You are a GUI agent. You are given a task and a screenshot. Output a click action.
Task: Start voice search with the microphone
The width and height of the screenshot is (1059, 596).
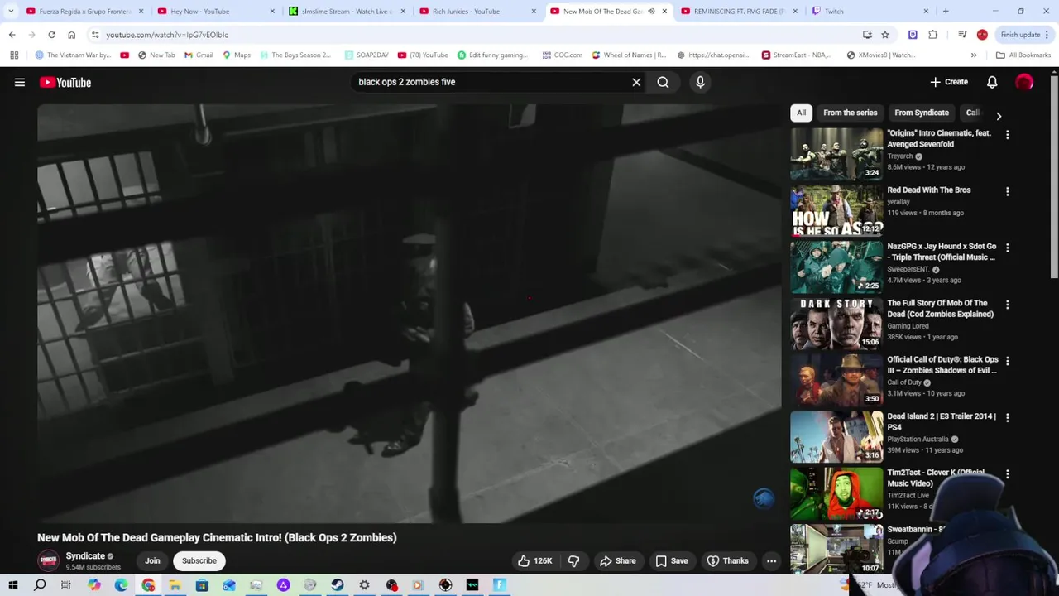[700, 82]
